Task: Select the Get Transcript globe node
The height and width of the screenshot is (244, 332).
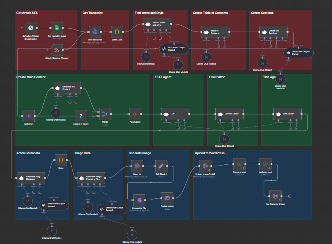Action: click(95, 31)
